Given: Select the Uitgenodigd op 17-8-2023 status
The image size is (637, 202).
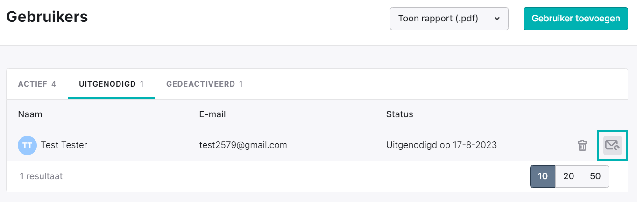Looking at the screenshot, I should (x=441, y=145).
